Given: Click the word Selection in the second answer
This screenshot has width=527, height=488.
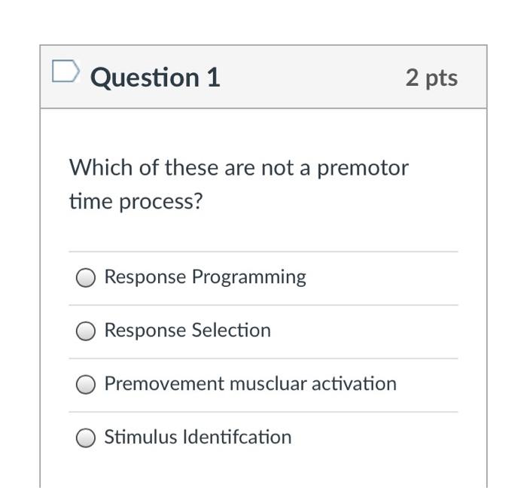Looking at the screenshot, I should click(231, 331).
